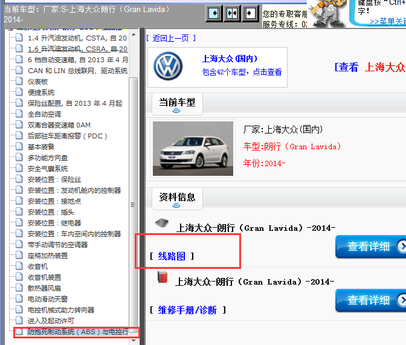Screen dimensions: 406x345
Task: Select 双离合器变速箱 0AM entry
Action: [x=59, y=125]
